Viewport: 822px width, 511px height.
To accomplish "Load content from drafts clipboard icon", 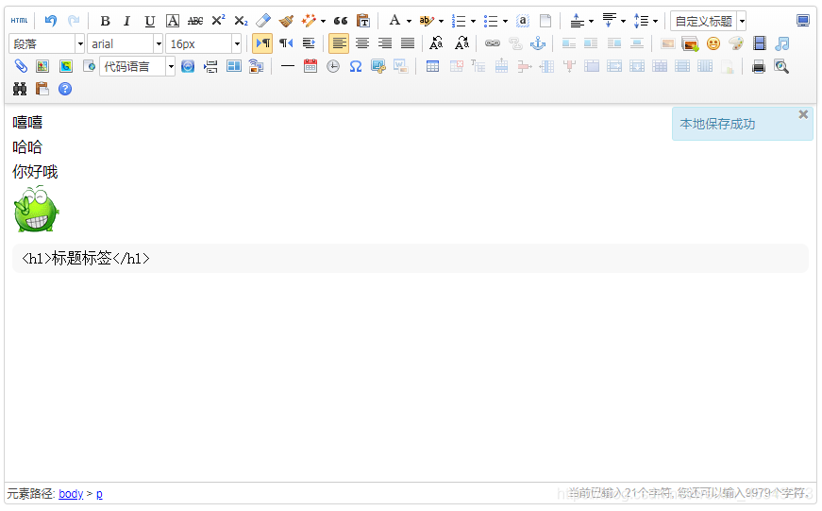I will pyautogui.click(x=42, y=89).
